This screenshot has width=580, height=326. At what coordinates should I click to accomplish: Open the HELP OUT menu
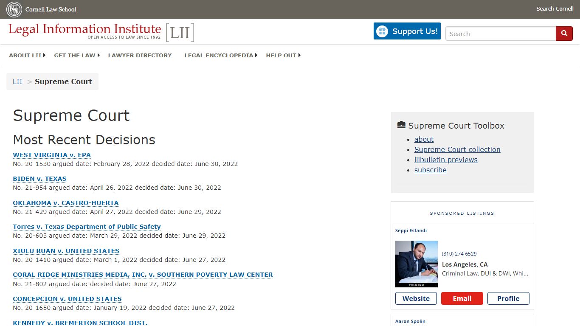click(x=281, y=55)
